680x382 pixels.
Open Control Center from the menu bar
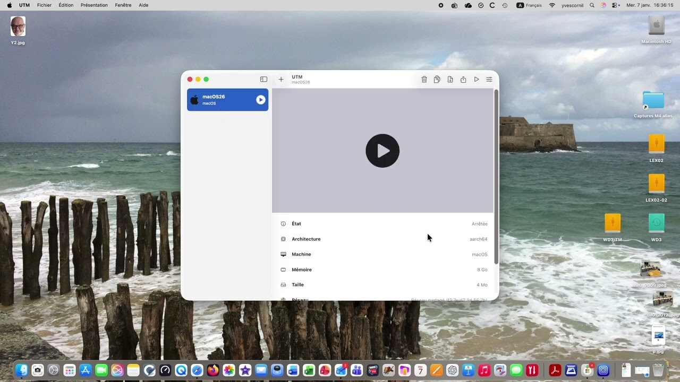coord(615,5)
